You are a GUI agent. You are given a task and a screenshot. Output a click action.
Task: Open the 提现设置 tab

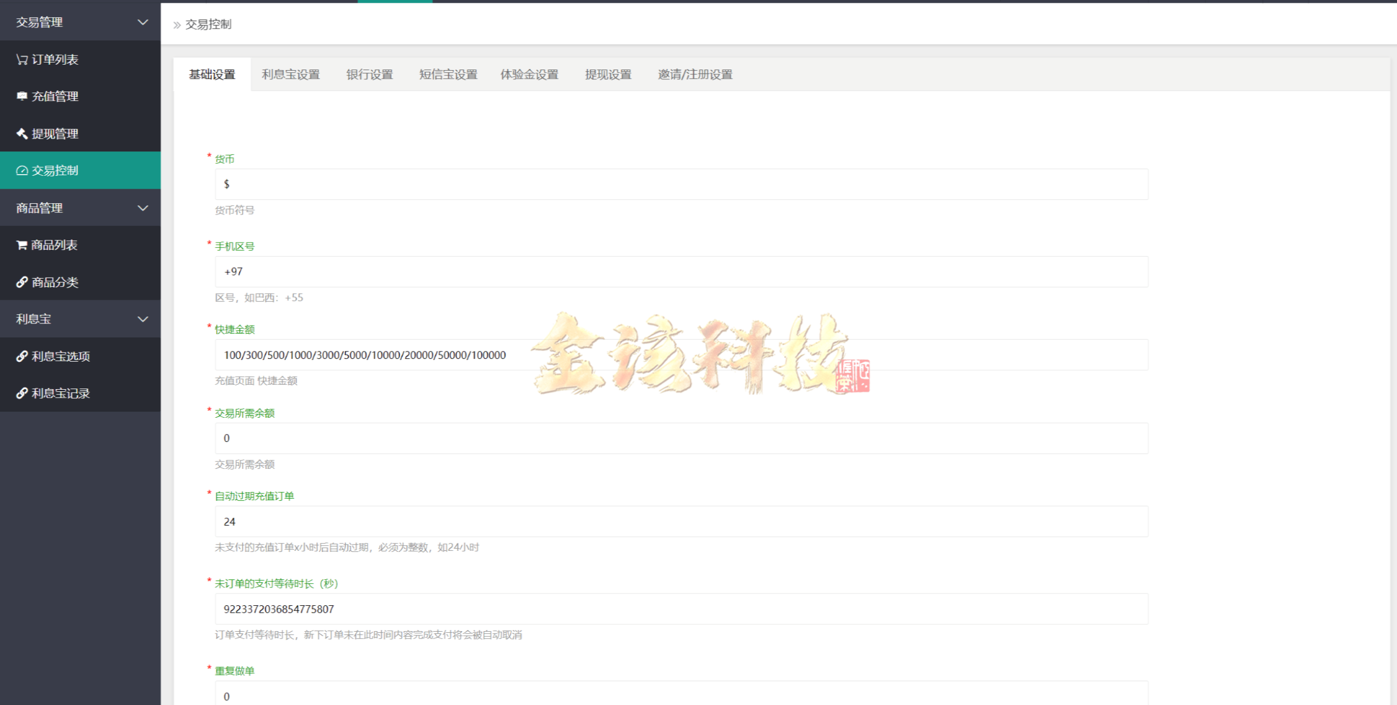click(x=608, y=74)
